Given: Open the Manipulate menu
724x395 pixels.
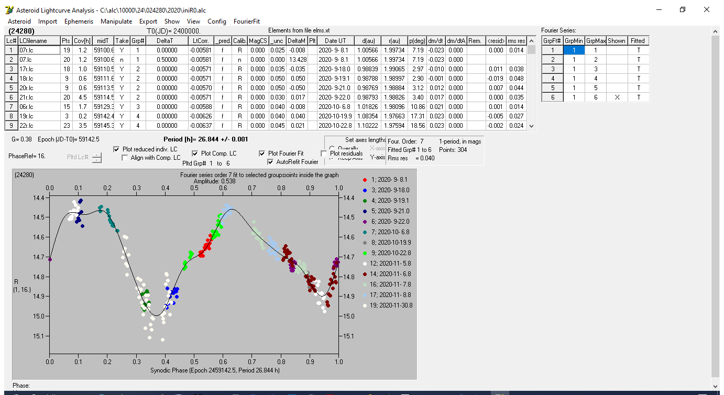Looking at the screenshot, I should click(116, 21).
